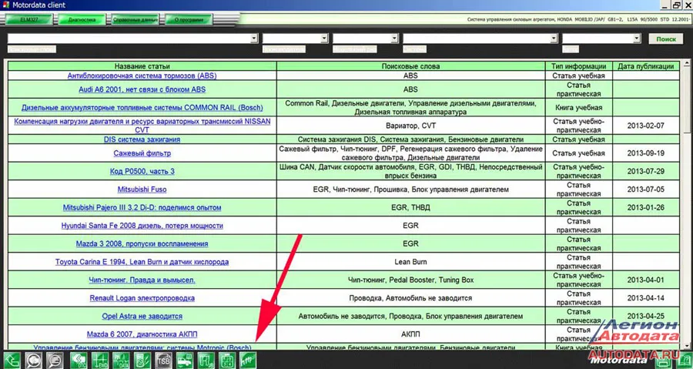The width and height of the screenshot is (693, 369).
Task: Click the scrollbar down arrow
Action: pyautogui.click(x=688, y=346)
